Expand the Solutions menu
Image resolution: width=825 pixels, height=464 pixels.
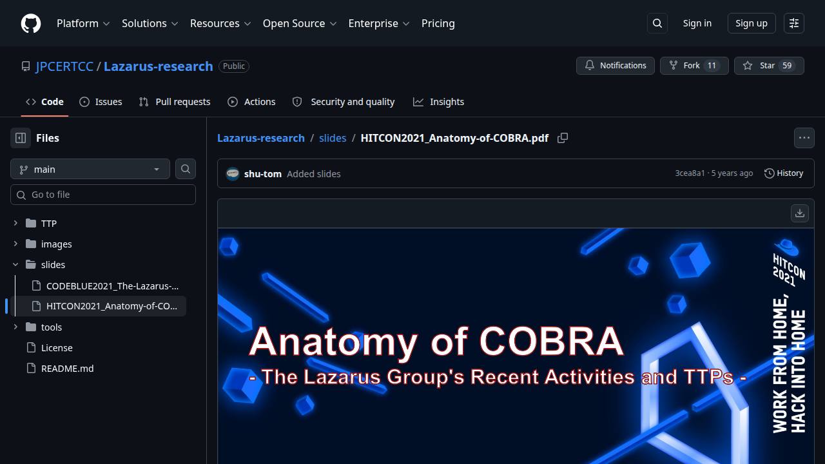tap(150, 23)
